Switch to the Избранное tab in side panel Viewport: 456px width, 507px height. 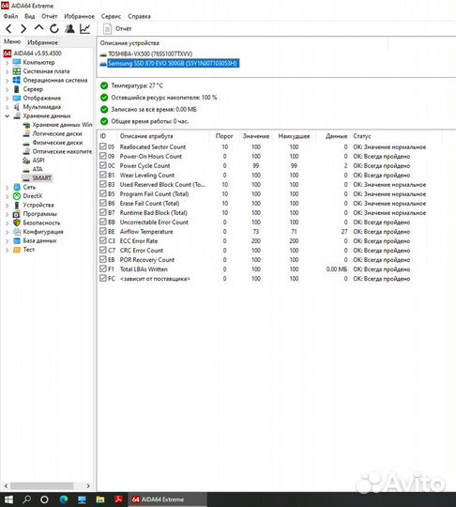[42, 42]
